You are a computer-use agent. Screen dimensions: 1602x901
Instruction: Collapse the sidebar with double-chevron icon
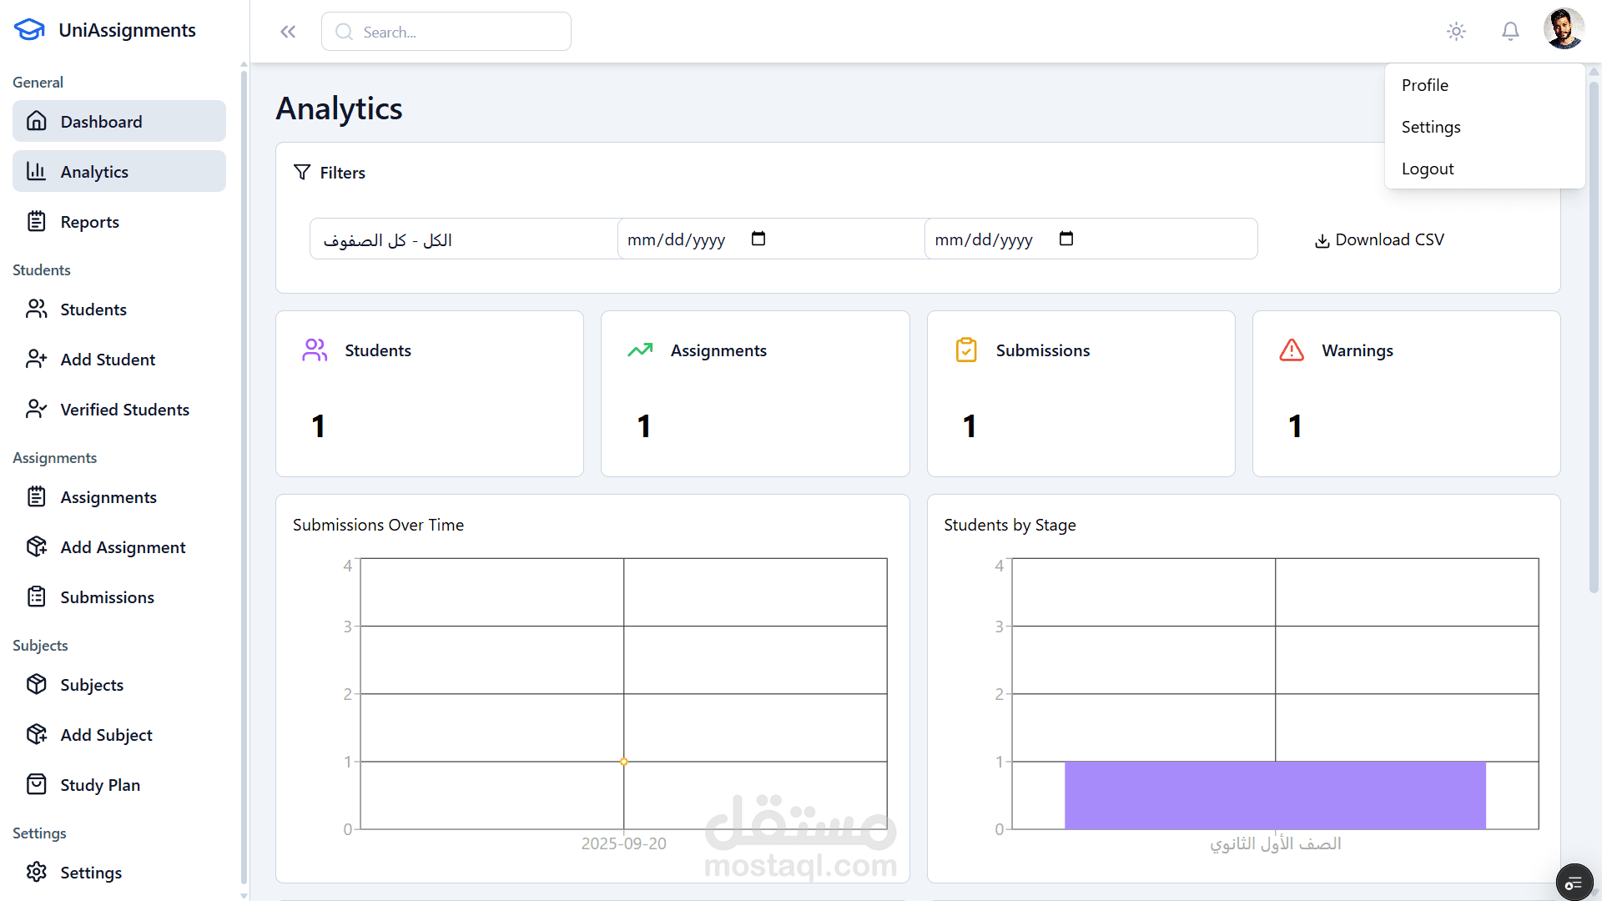click(x=288, y=32)
